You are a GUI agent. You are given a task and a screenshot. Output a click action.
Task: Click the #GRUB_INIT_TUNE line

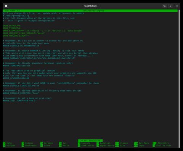point(20,101)
